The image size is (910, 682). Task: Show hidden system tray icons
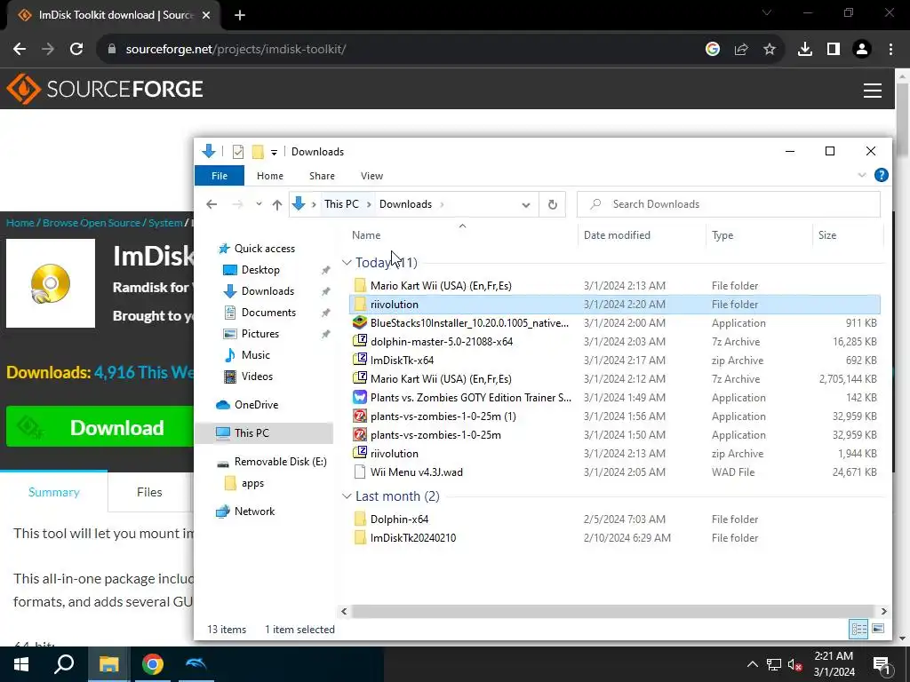[752, 664]
